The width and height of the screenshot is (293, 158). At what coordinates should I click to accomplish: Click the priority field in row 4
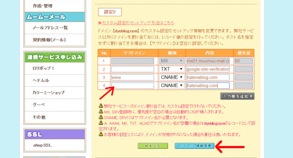(x=244, y=85)
